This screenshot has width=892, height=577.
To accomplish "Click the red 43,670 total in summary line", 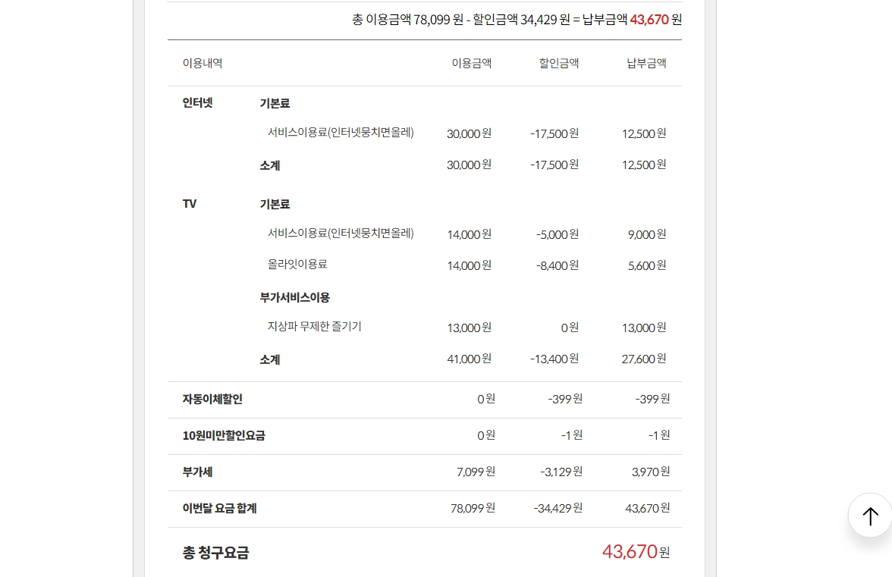I will click(649, 20).
